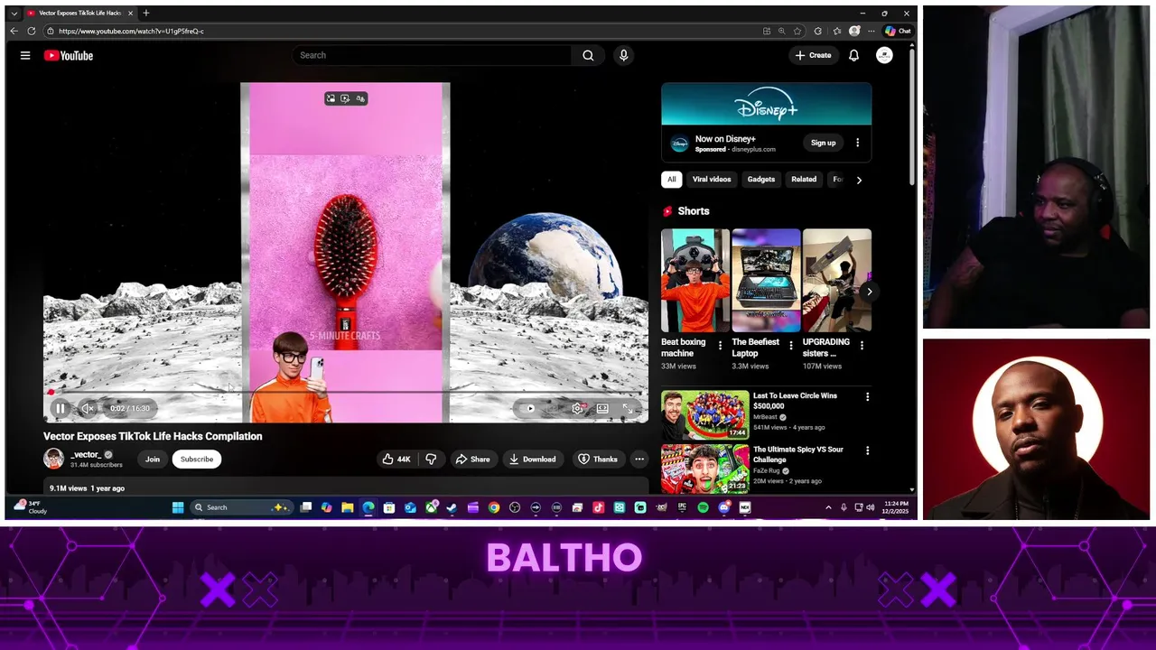The height and width of the screenshot is (650, 1156).
Task: Click Sign up on Disney+ ad
Action: tap(823, 143)
